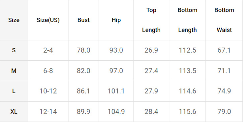Select the Hip column header

tap(116, 20)
